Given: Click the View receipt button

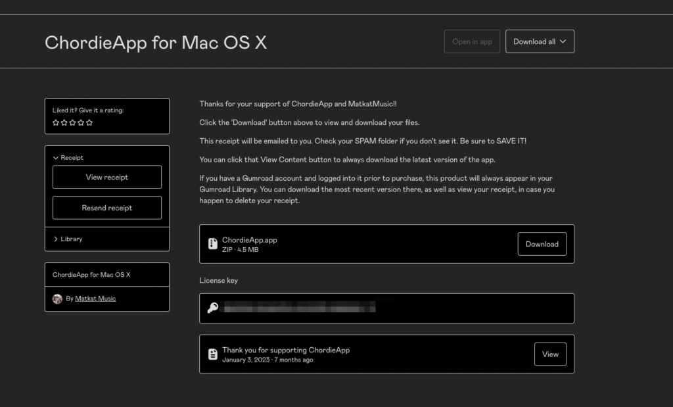Looking at the screenshot, I should click(x=106, y=178).
